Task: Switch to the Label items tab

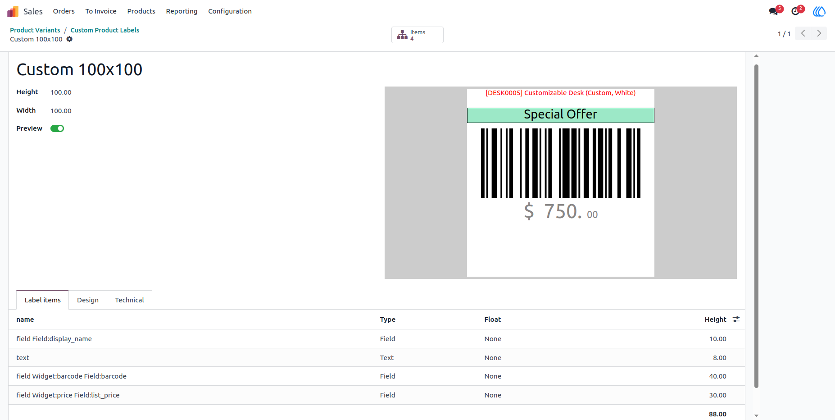Action: 42,300
